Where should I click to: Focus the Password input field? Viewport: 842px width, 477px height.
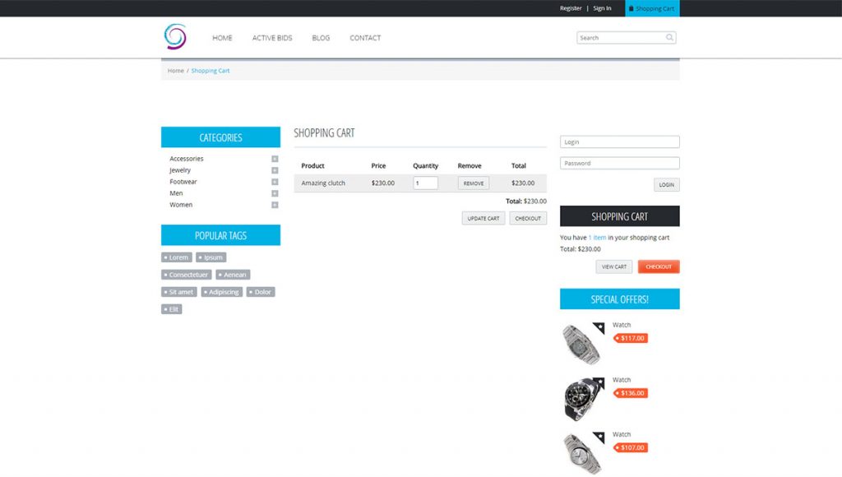click(x=619, y=163)
